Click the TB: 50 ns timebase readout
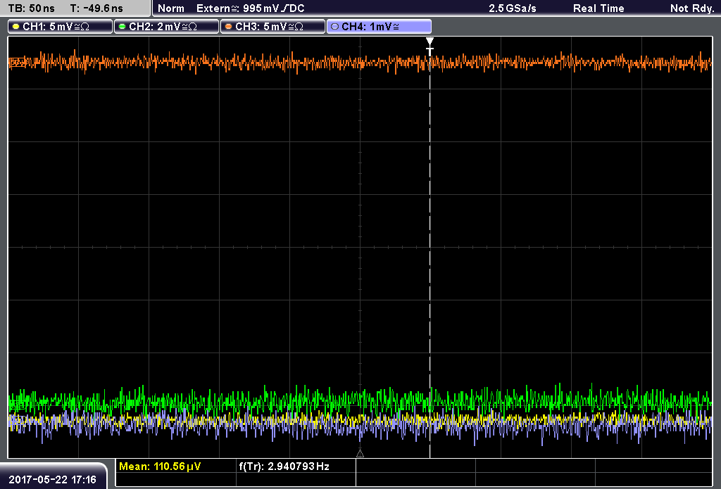Image resolution: width=721 pixels, height=489 pixels. tap(32, 8)
